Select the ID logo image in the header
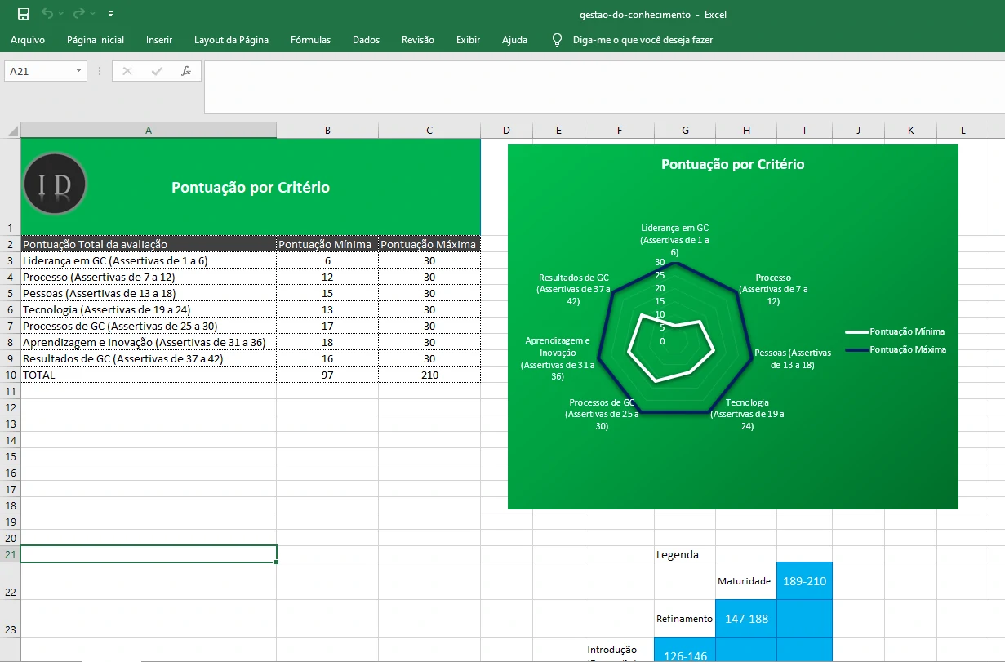This screenshot has height=662, width=1005. pos(55,184)
